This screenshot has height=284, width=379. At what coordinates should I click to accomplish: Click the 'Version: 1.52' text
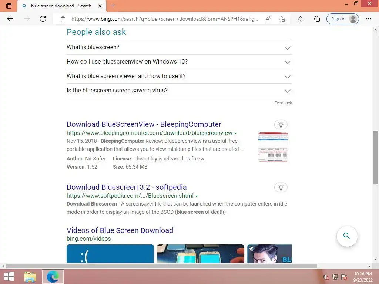[x=82, y=167]
